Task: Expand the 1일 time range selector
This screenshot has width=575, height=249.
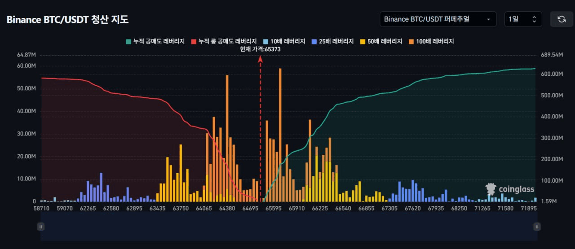Action: pos(523,19)
